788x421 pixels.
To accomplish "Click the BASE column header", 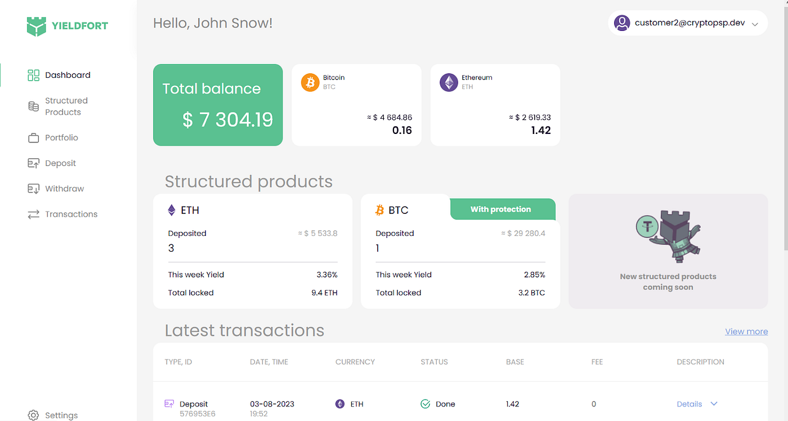I will [515, 362].
